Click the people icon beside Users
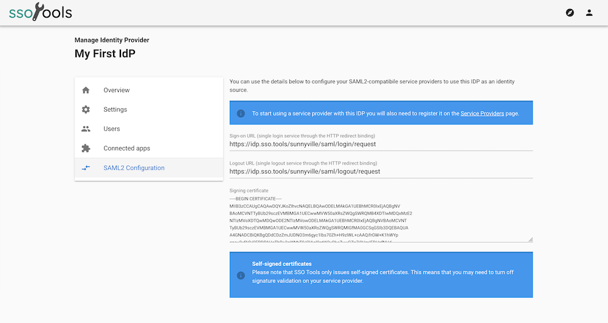 point(86,129)
